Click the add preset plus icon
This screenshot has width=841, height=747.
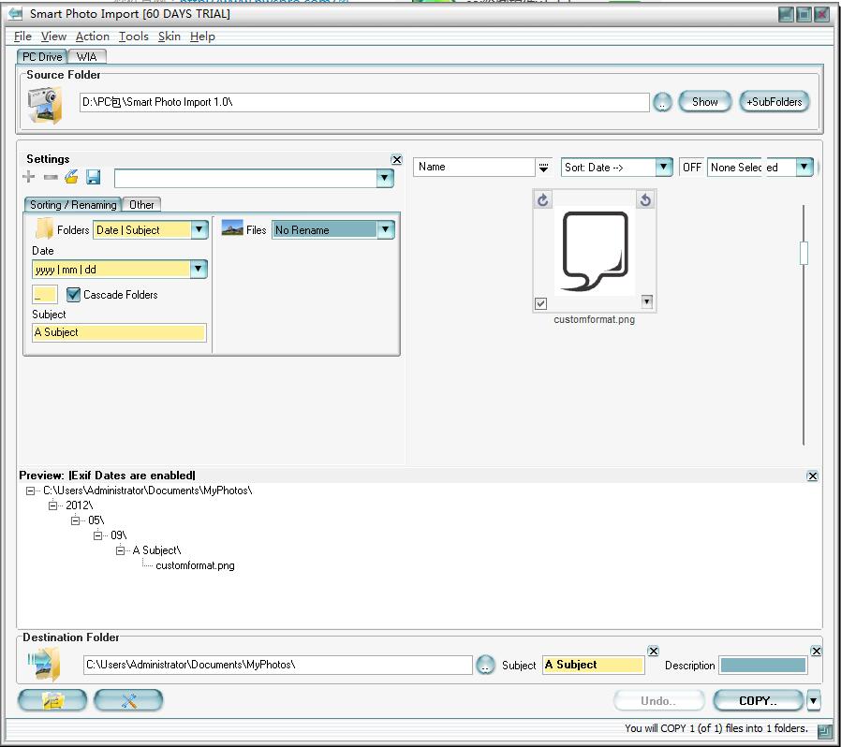(29, 176)
